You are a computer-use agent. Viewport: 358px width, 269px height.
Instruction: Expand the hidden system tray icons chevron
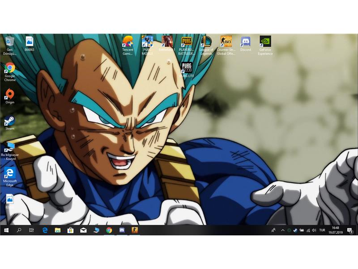(x=283, y=230)
